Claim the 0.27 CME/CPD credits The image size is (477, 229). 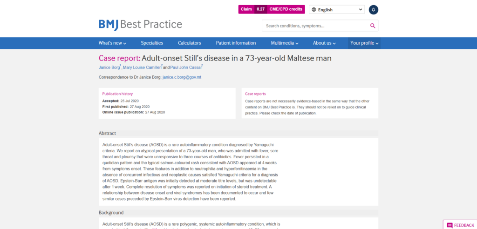[x=272, y=9]
